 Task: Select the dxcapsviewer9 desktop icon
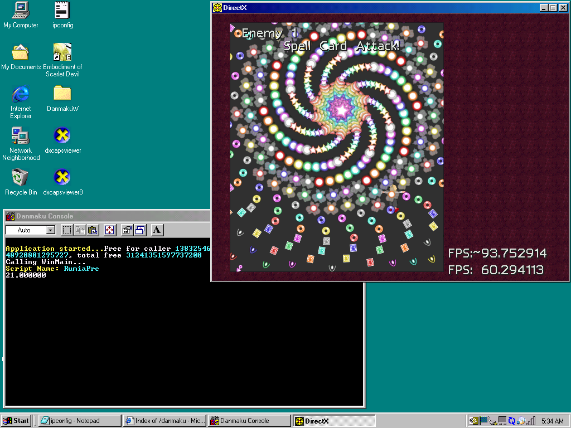pyautogui.click(x=62, y=182)
